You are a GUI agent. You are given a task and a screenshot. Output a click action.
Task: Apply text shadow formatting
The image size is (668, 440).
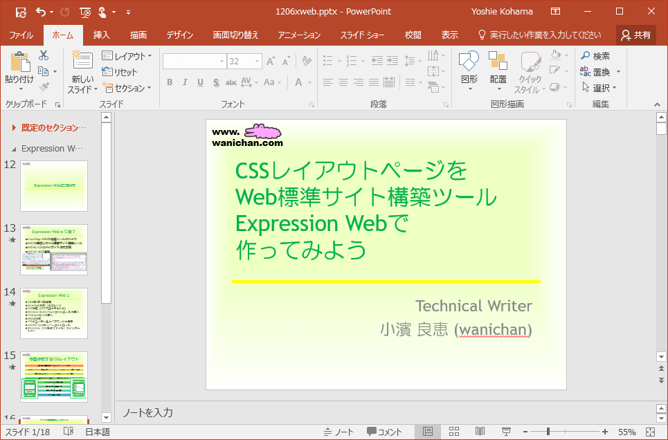[216, 82]
